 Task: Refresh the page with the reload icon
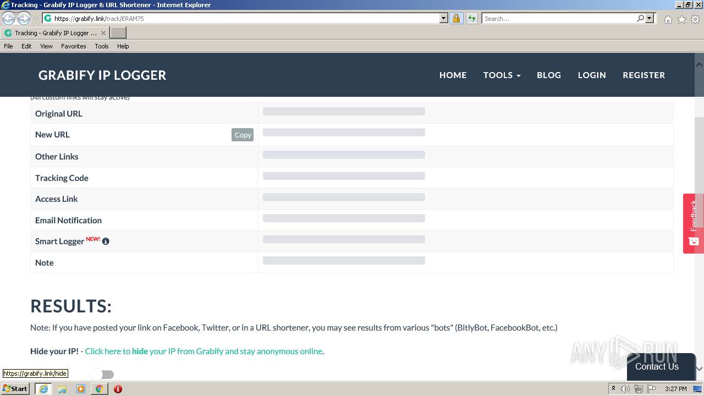click(x=472, y=18)
